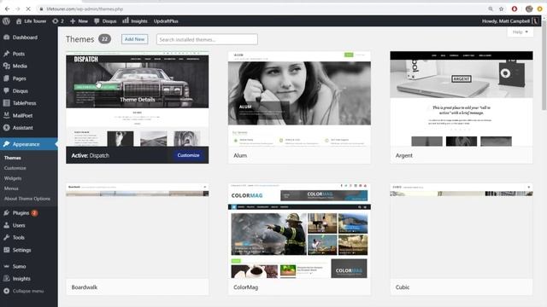Screen dimensions: 547x307
Task: Click the ColorMag theme name label
Action: pos(246,287)
